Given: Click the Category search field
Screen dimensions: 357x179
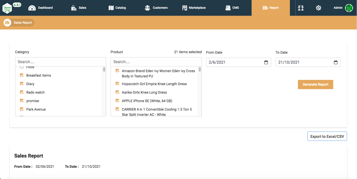Looking at the screenshot, I should click(x=61, y=62).
